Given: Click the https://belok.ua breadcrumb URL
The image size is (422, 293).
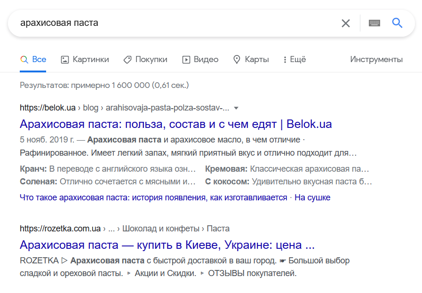Looking at the screenshot, I should 48,108.
